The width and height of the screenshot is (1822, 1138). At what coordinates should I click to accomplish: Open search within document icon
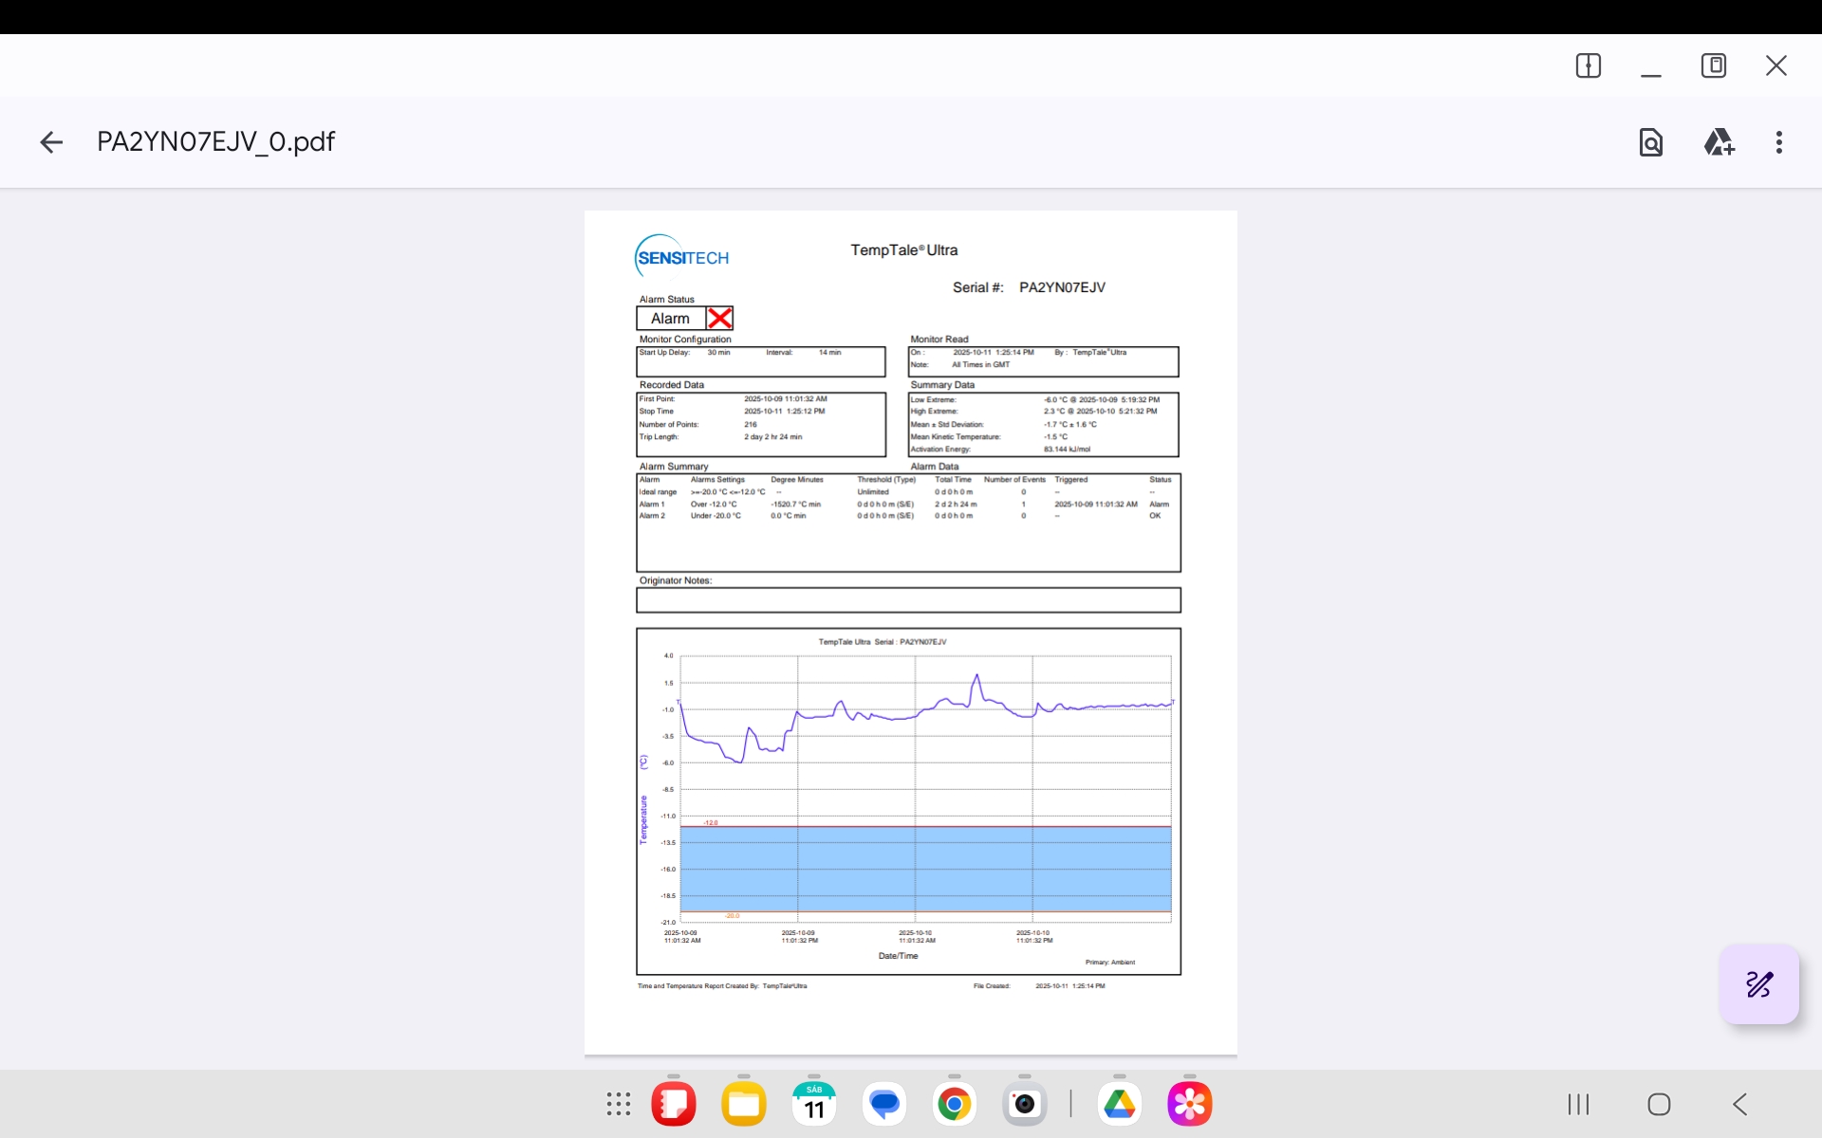coord(1651,142)
